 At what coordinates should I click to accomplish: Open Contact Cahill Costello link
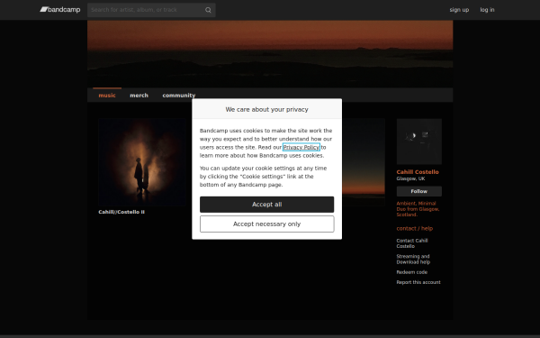[x=412, y=243]
